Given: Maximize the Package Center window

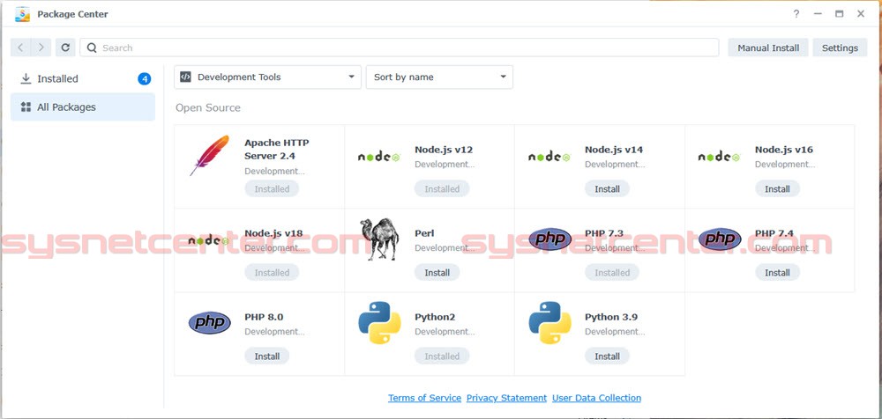Looking at the screenshot, I should [840, 14].
